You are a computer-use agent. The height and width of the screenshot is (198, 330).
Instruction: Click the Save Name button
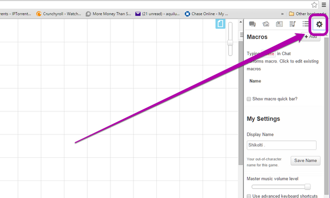305,160
